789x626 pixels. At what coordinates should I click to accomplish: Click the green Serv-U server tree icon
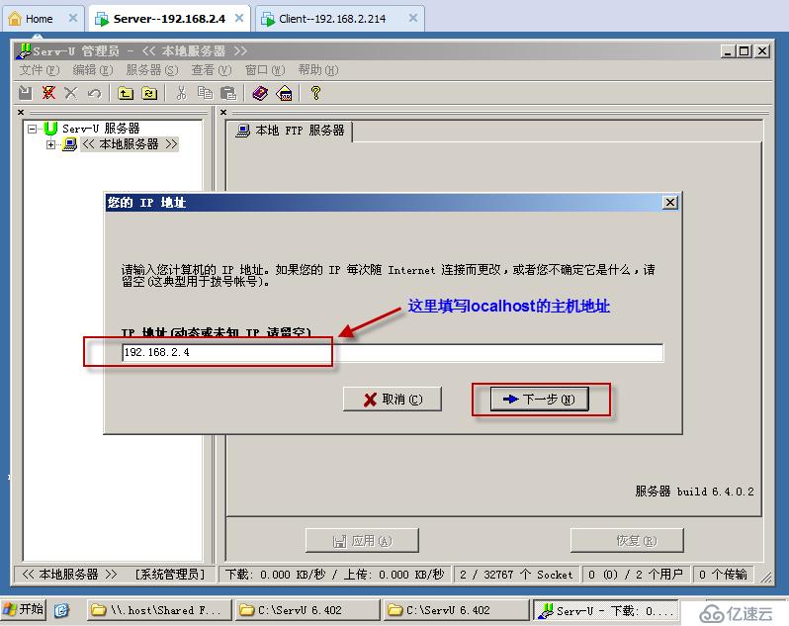pyautogui.click(x=50, y=129)
